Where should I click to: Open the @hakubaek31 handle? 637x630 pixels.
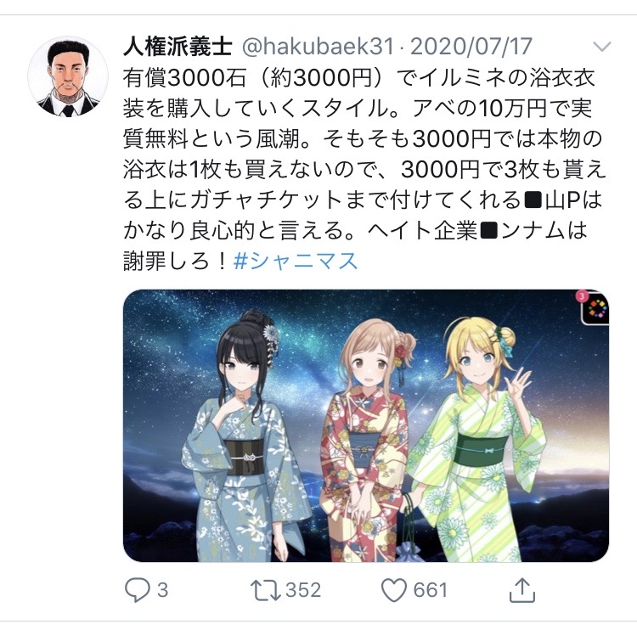[x=318, y=47]
